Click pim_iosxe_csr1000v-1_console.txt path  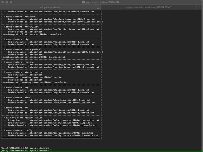coord(61,11)
